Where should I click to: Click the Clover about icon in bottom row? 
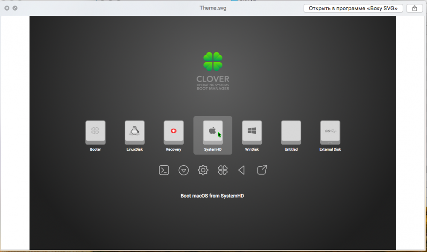(222, 170)
